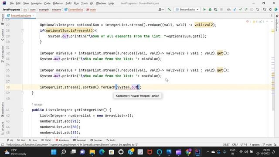Open the user account icon dropdown
This screenshot has height=157, width=279.
pyautogui.click(x=161, y=10)
